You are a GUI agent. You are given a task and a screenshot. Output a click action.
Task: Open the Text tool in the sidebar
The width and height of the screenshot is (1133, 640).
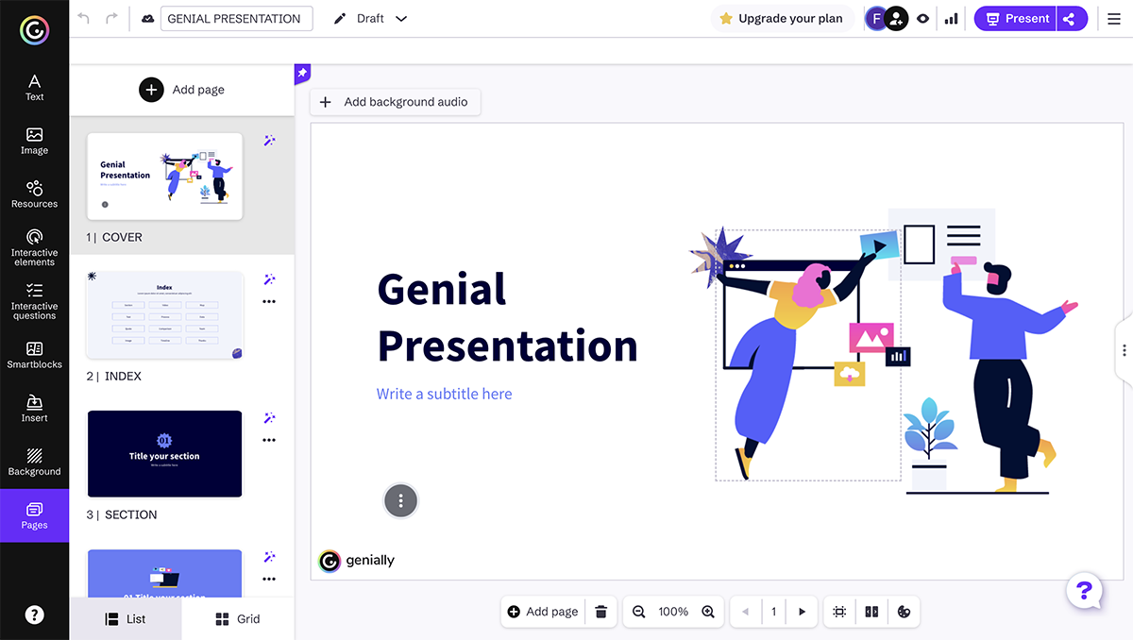(34, 87)
